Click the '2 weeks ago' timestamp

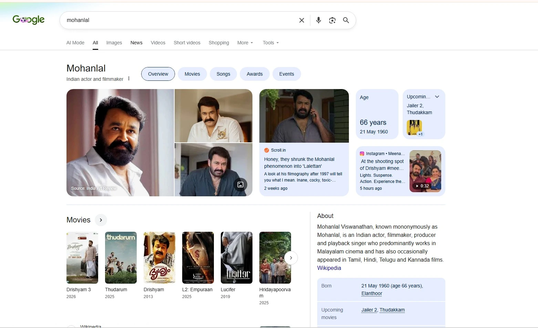point(276,188)
